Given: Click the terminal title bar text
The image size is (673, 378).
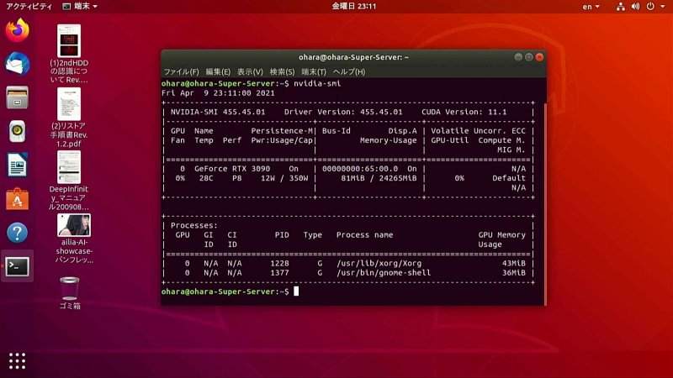Looking at the screenshot, I should tap(353, 57).
